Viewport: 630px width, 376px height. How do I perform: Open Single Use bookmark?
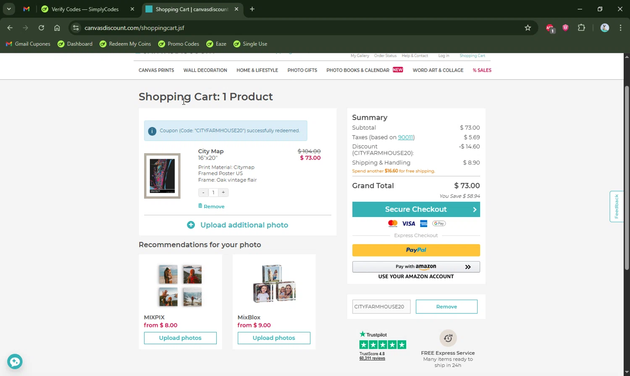(250, 44)
